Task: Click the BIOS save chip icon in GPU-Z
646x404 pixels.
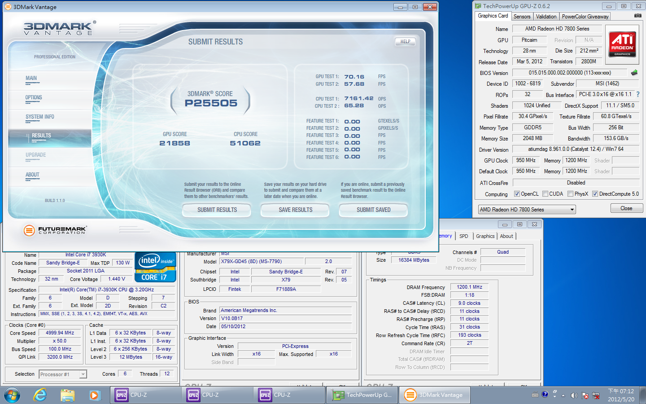Action: click(x=634, y=72)
